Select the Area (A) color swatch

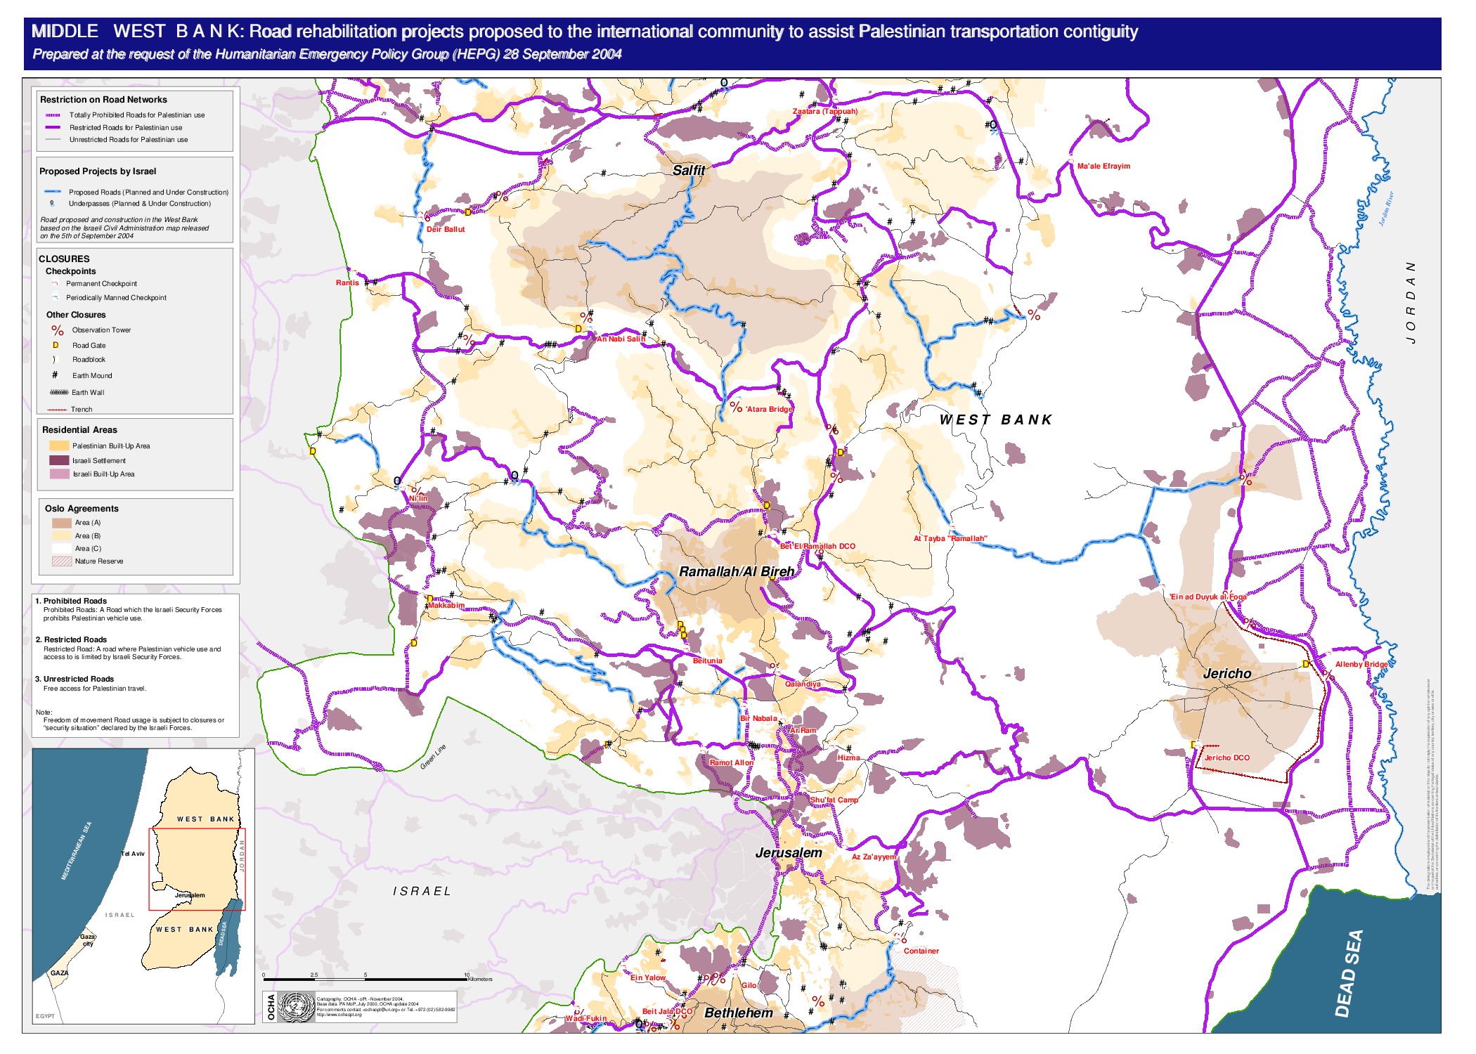click(62, 523)
